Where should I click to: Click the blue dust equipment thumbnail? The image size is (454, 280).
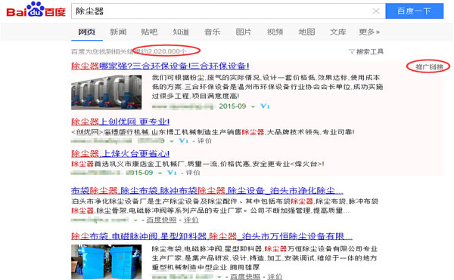point(106,262)
